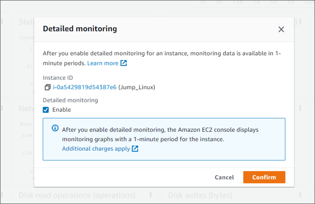This screenshot has width=315, height=204.
Task: Select the 3d time range tab
Action: [x=274, y=2]
